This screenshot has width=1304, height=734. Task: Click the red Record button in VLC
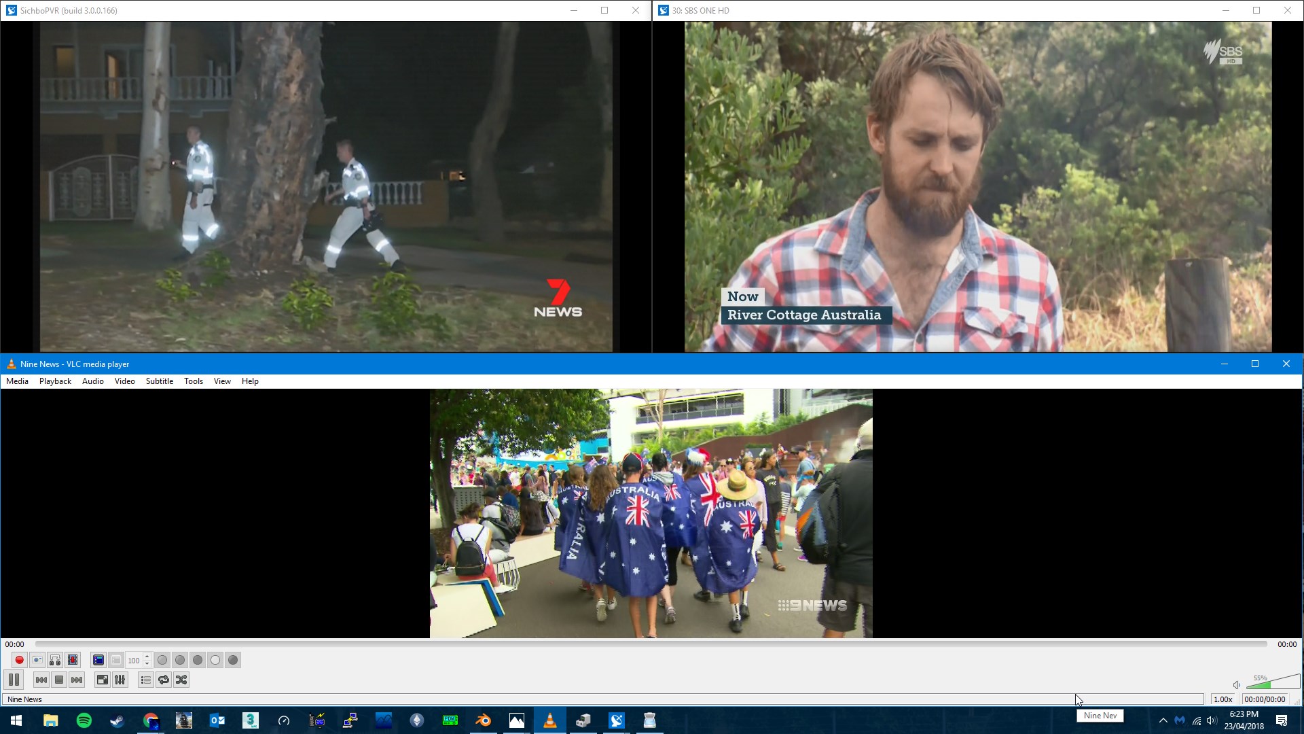point(19,660)
